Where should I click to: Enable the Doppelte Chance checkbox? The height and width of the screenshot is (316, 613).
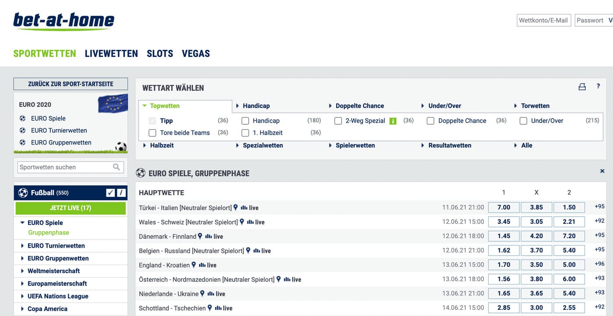tap(430, 121)
